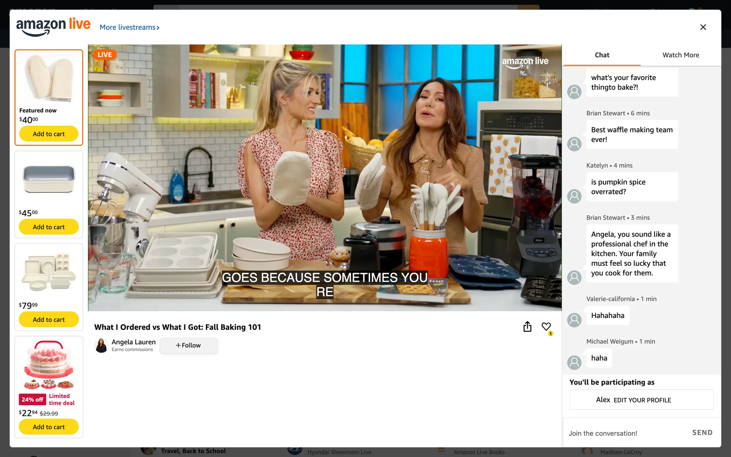731x457 pixels.
Task: Click Angela Lauren's profile avatar
Action: (101, 345)
